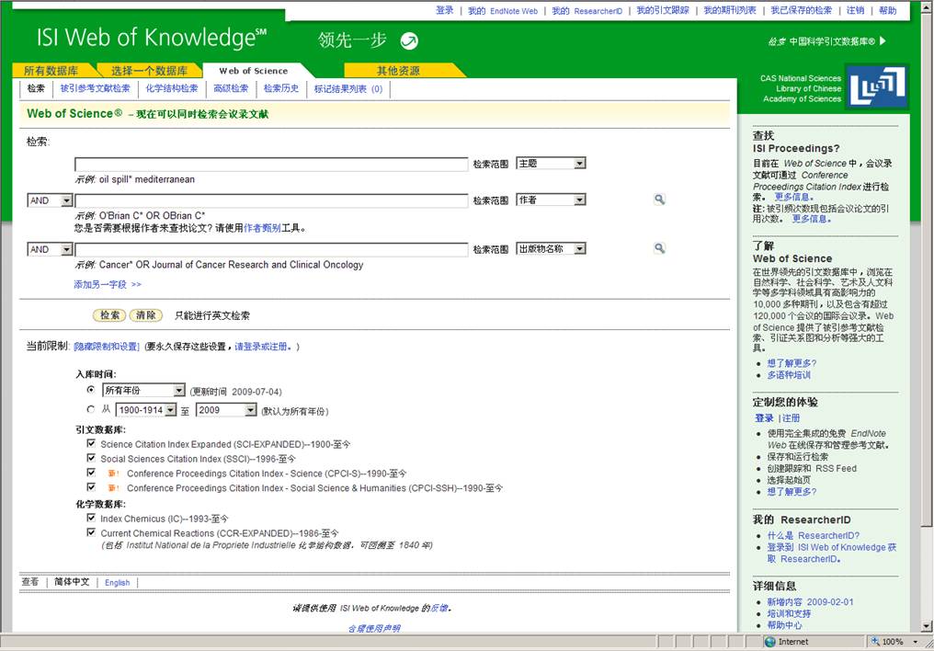Viewport: 934px width, 651px height.
Task: Click the magnifier icon beside 出版物名称 field
Action: click(659, 248)
